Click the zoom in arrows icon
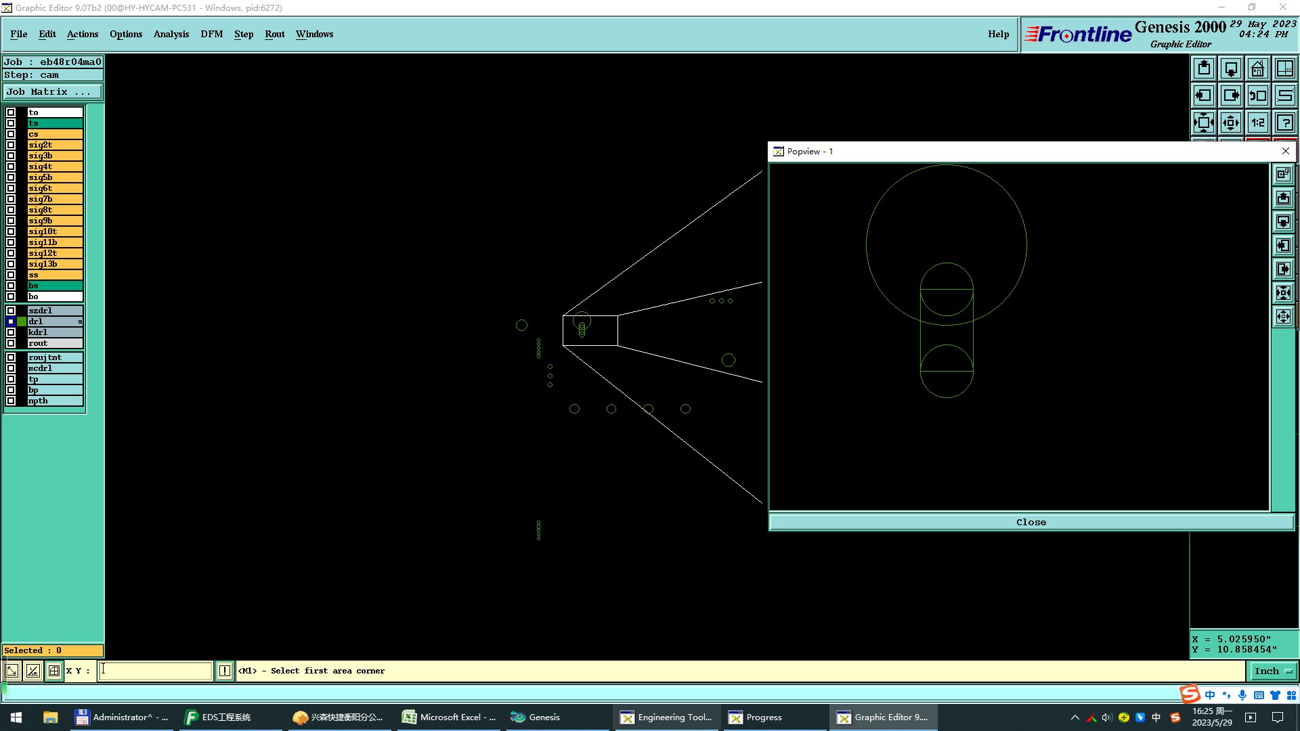Screen dimensions: 1300x731 click(1204, 123)
